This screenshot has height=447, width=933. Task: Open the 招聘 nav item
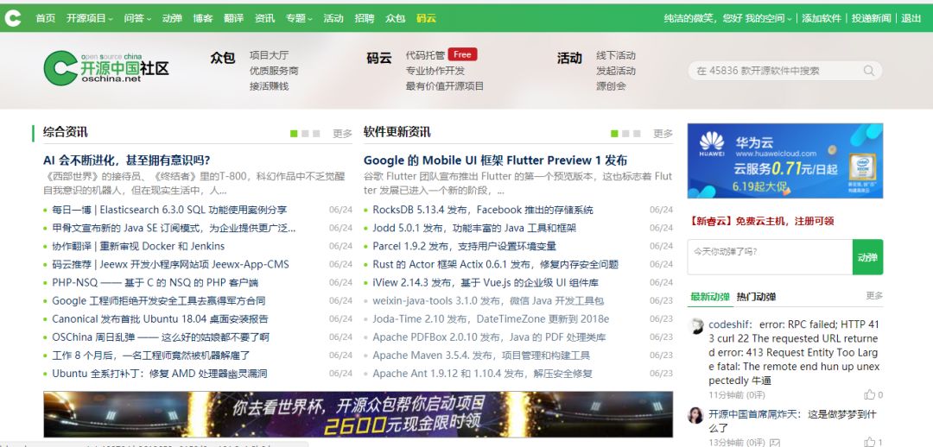365,18
